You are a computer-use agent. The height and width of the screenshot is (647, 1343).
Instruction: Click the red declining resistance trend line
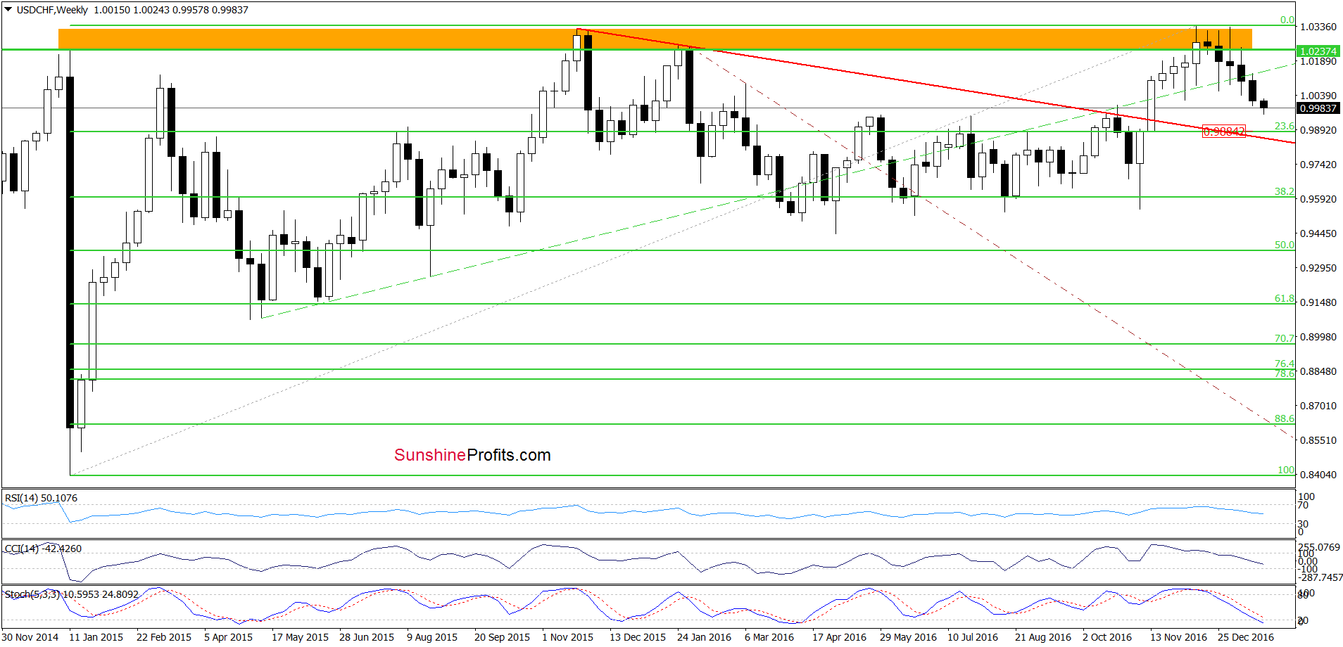(x=935, y=86)
